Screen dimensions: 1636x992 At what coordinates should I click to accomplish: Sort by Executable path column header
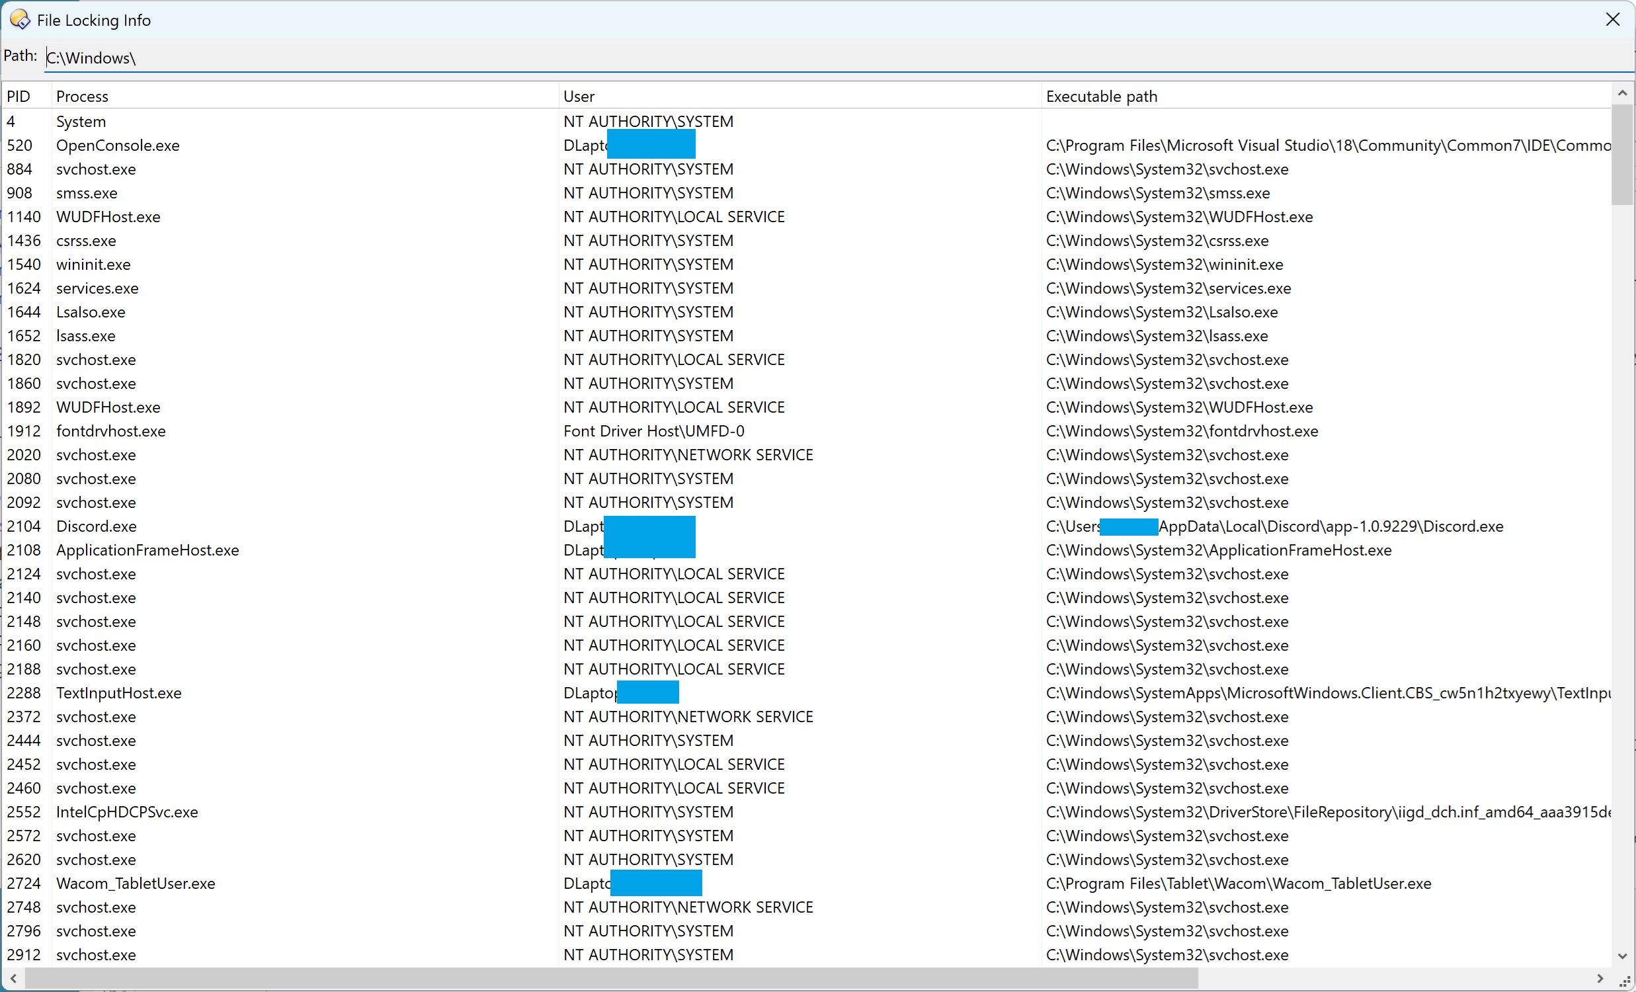click(1326, 97)
